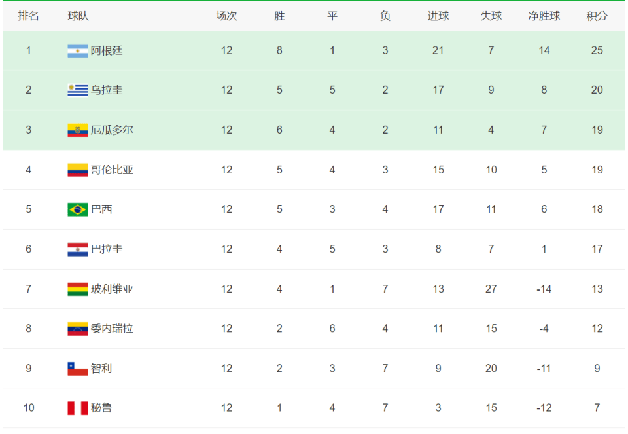Click the Colombia flag icon
The image size is (628, 434).
point(77,170)
